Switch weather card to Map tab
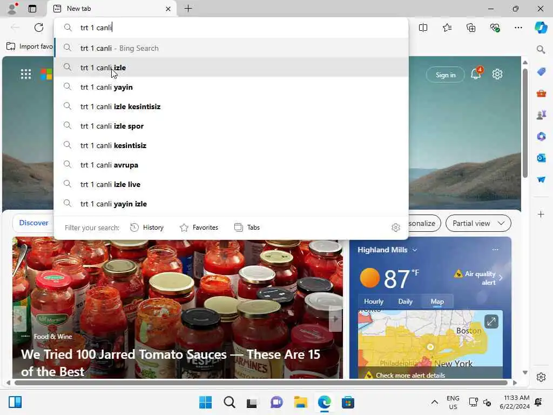 [x=437, y=302]
